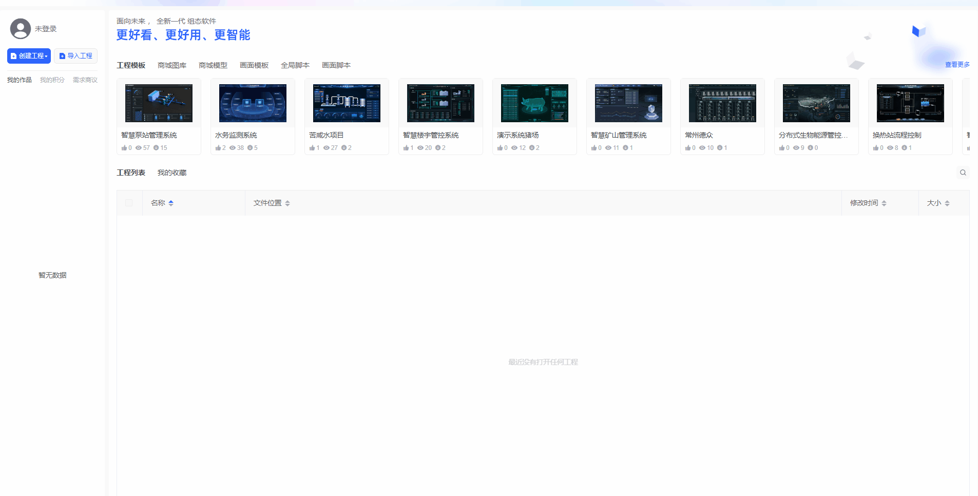Click the views eye icon on 演示系统猪场
The image size is (978, 496).
(514, 148)
